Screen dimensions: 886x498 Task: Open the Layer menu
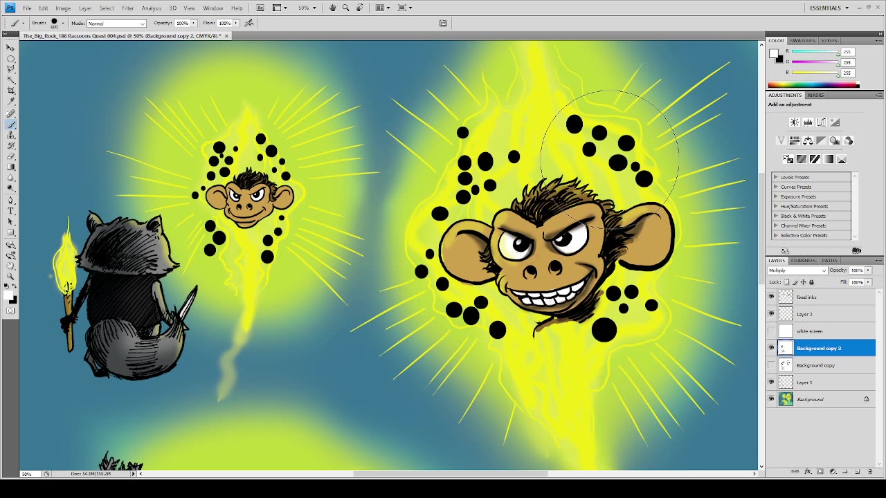tap(85, 8)
